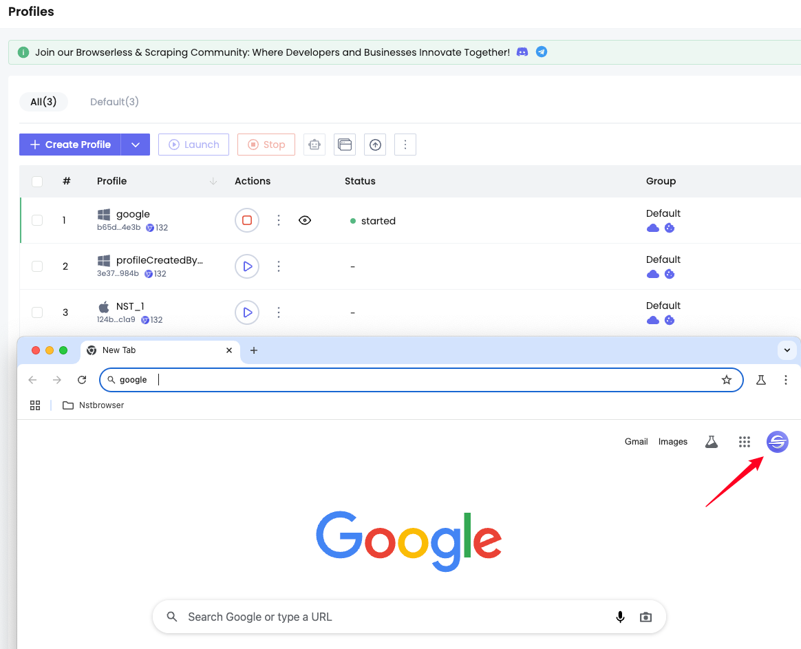Image resolution: width=801 pixels, height=649 pixels.
Task: View the google profile with eye icon
Action: [x=305, y=220]
